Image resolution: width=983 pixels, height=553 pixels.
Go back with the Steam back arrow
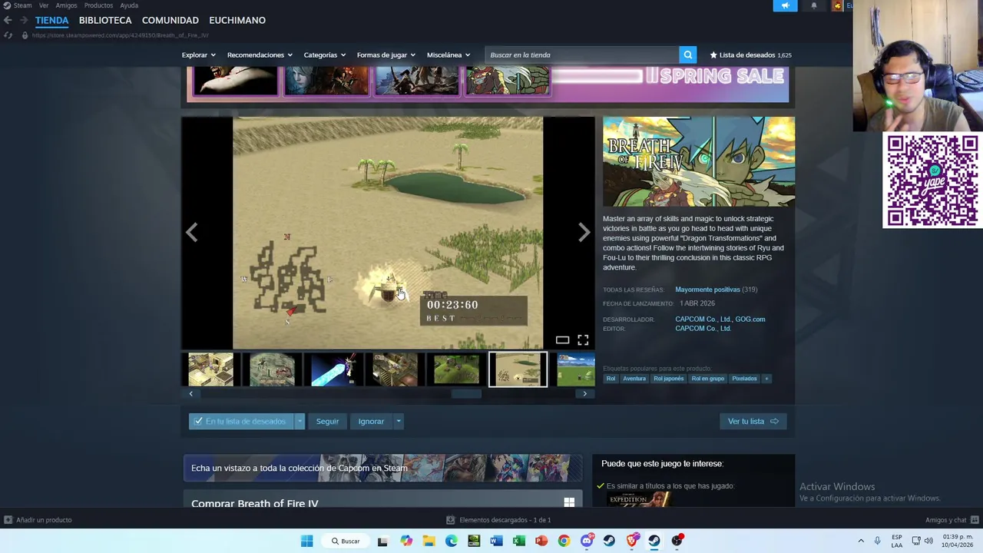coord(8,20)
